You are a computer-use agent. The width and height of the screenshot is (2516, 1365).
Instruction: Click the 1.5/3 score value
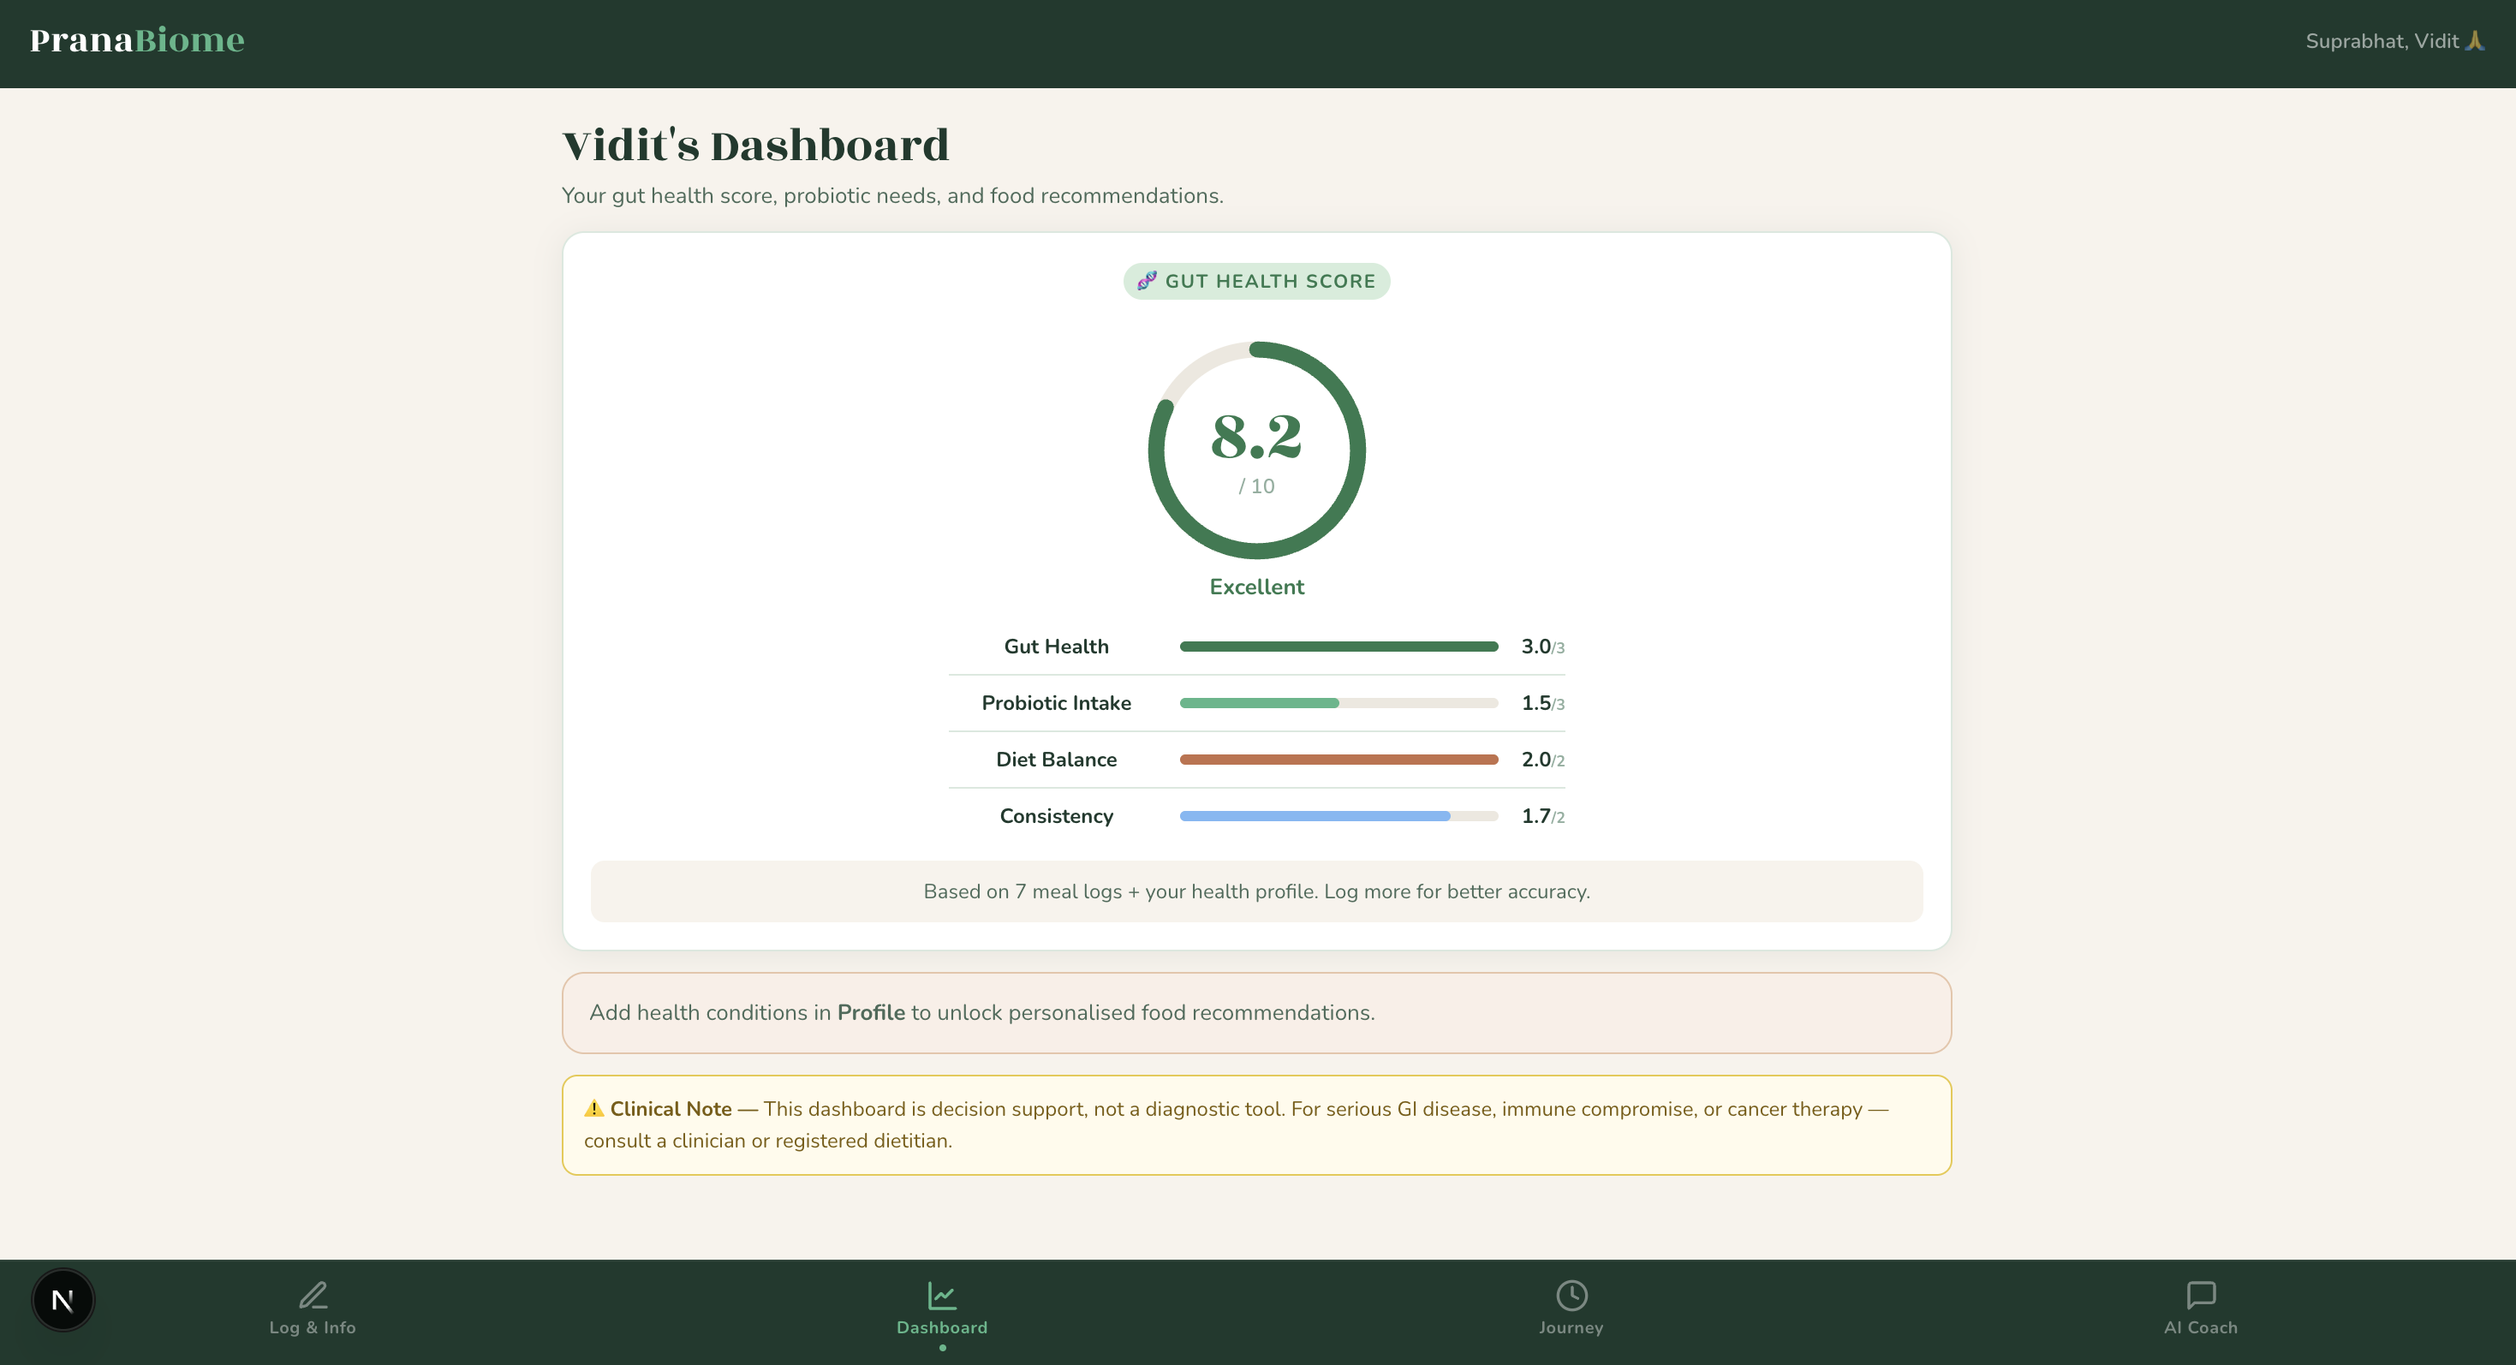point(1542,703)
